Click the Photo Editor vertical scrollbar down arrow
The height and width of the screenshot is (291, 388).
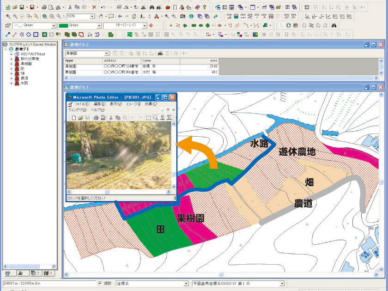[174, 187]
